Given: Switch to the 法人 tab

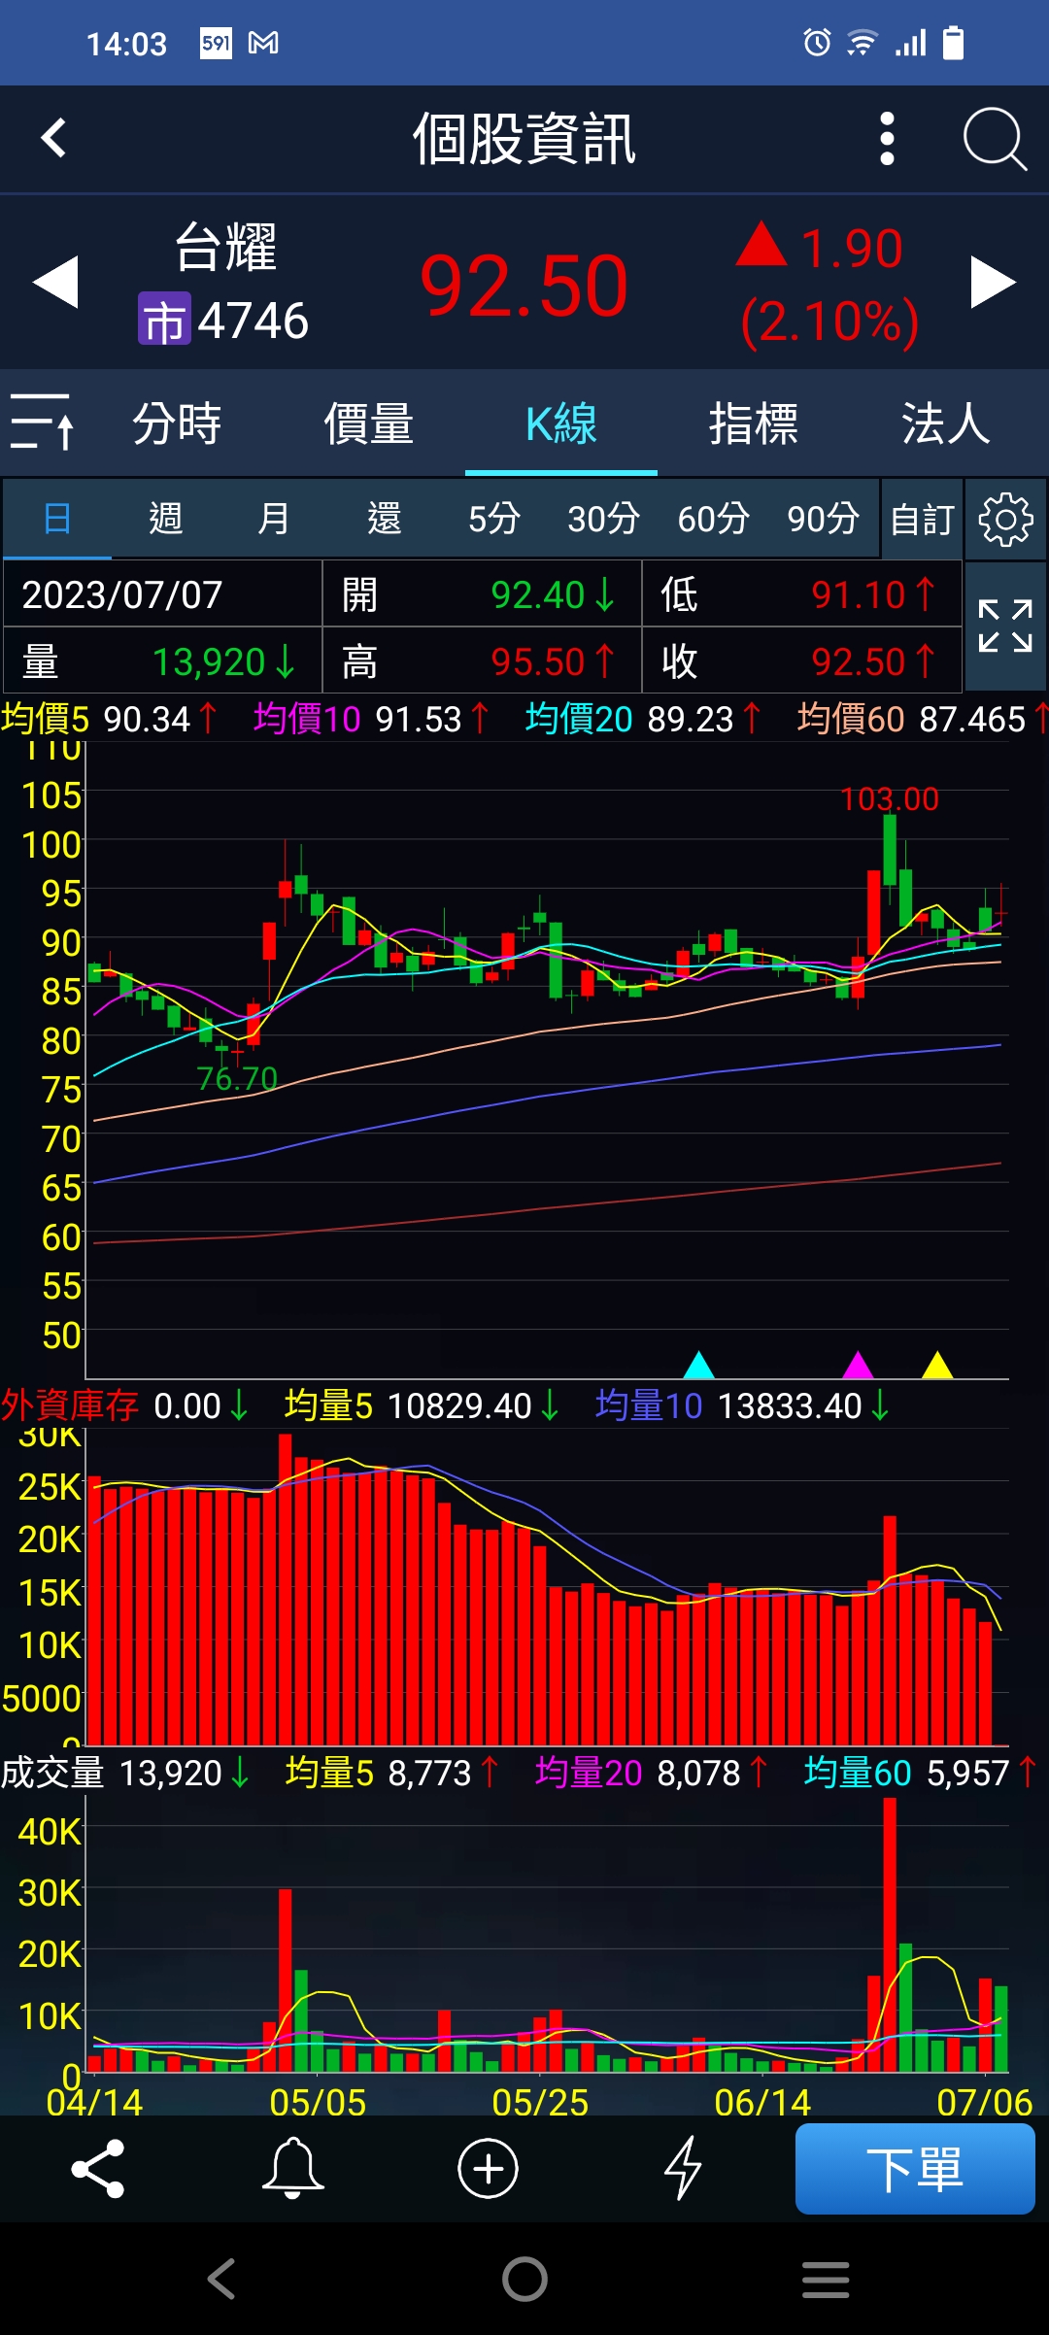Looking at the screenshot, I should pyautogui.click(x=944, y=423).
